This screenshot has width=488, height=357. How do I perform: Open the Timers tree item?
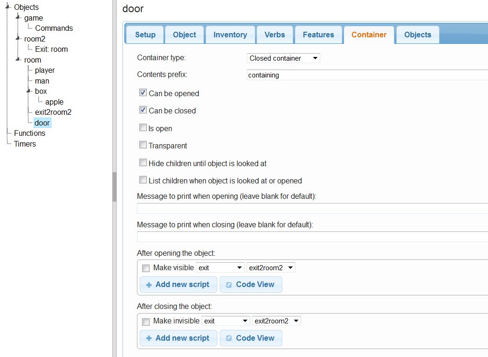pos(25,144)
